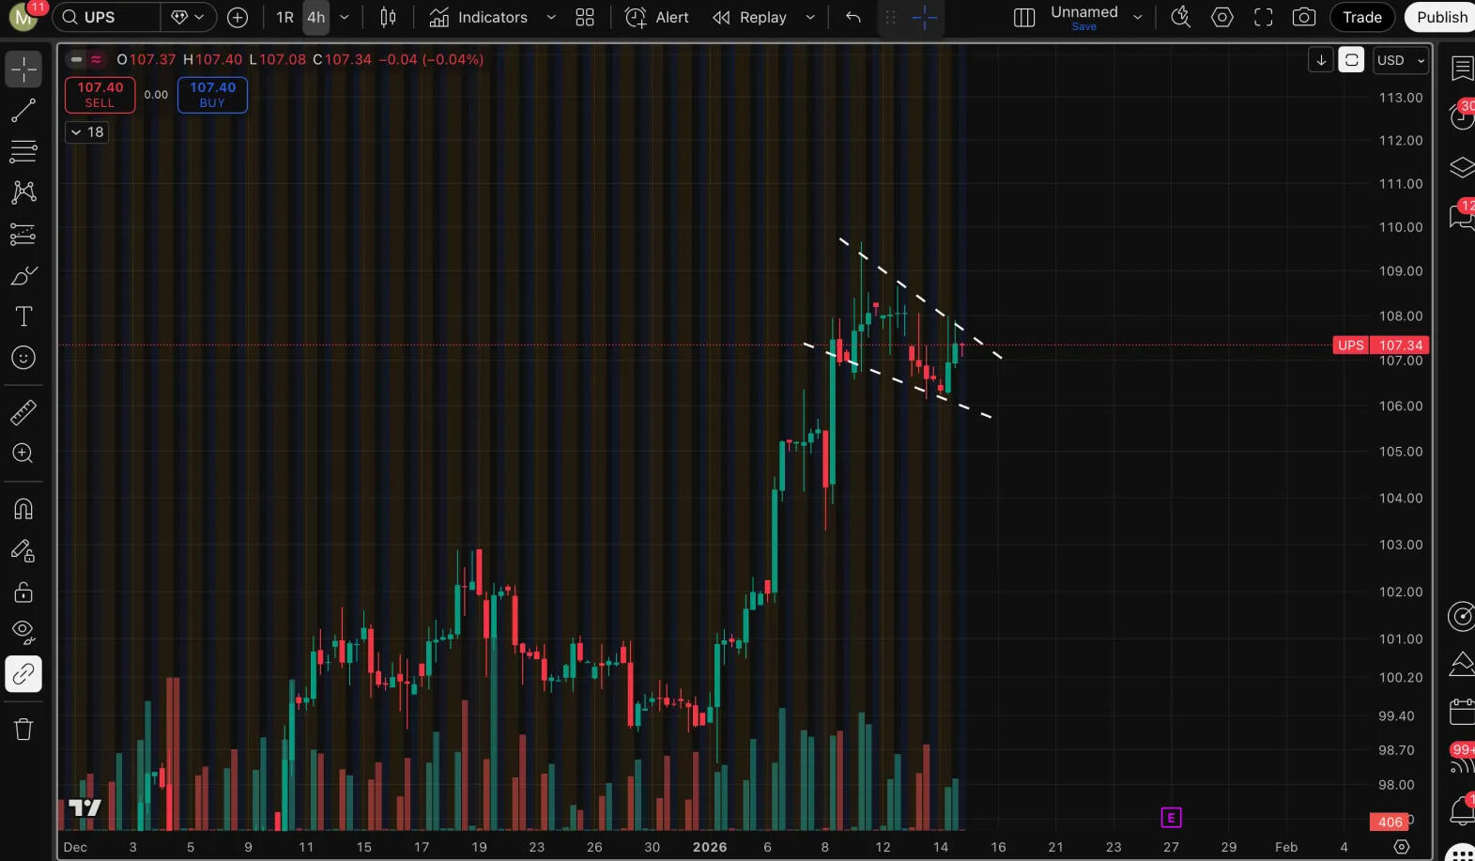Open the layout grid templates icon
The height and width of the screenshot is (861, 1475).
pos(585,17)
